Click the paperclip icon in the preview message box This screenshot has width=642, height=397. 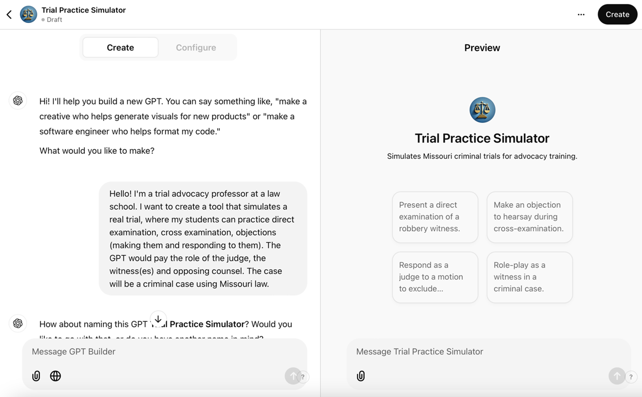pyautogui.click(x=361, y=376)
